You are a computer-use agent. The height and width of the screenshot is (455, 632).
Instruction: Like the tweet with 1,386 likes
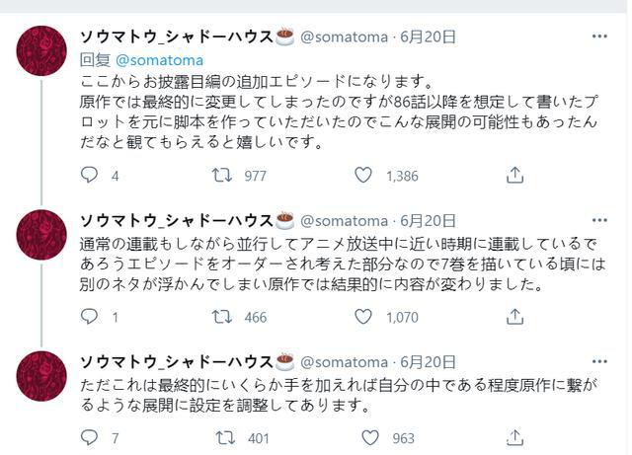[x=363, y=176]
